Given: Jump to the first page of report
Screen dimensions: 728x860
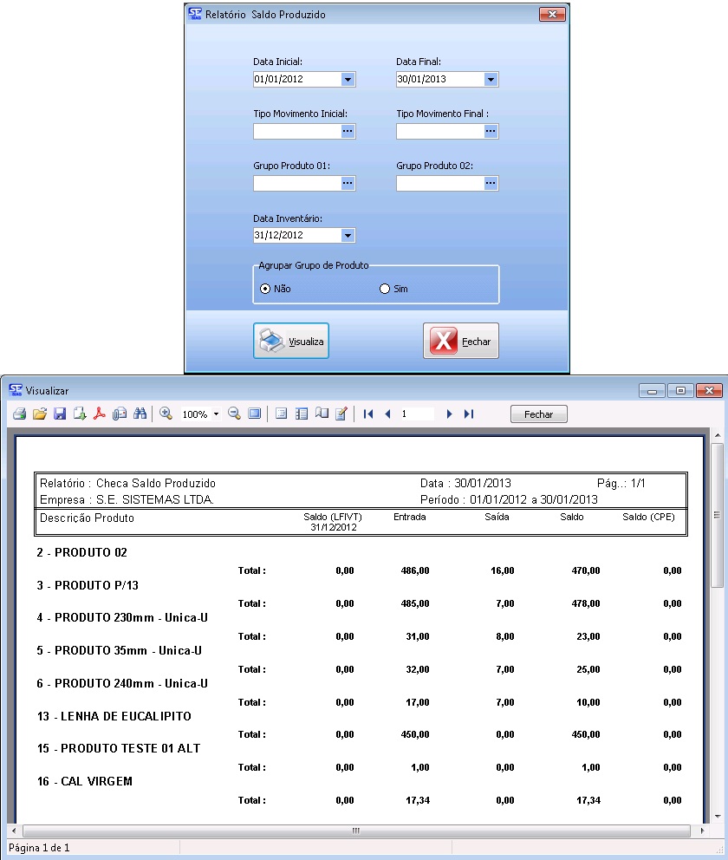Looking at the screenshot, I should click(x=368, y=414).
